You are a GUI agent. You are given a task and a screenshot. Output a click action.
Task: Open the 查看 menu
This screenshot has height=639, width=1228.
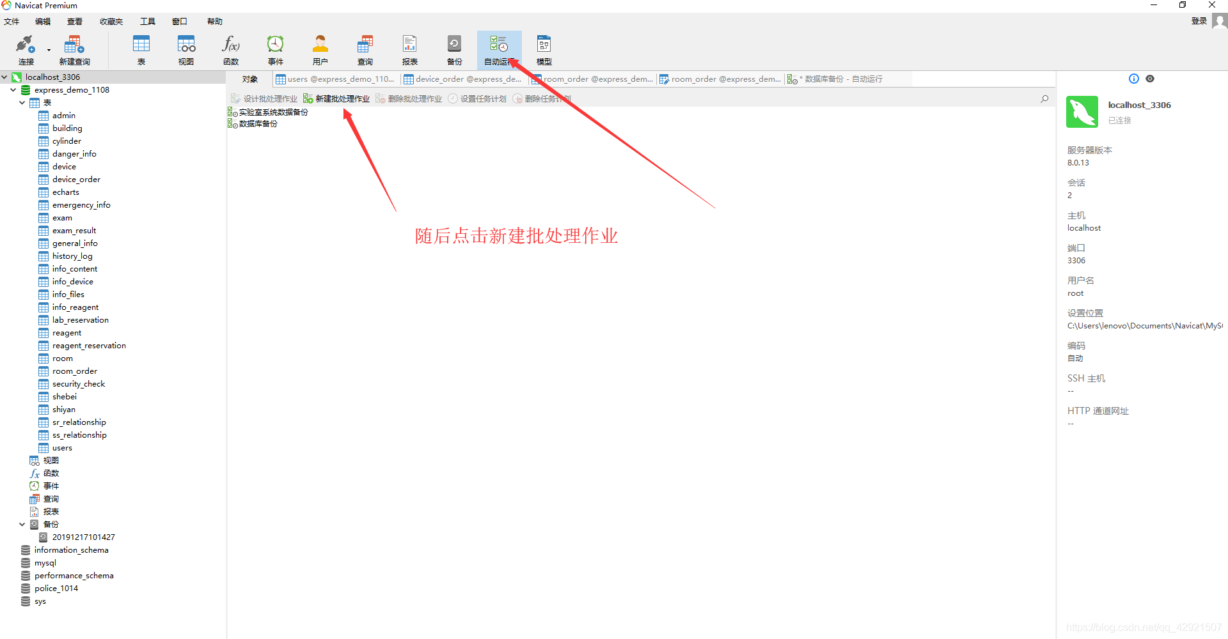(x=75, y=21)
